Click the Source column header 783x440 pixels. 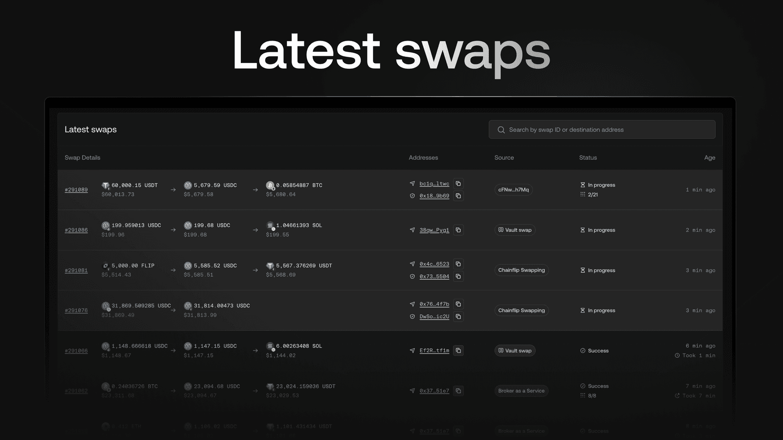[x=504, y=157]
